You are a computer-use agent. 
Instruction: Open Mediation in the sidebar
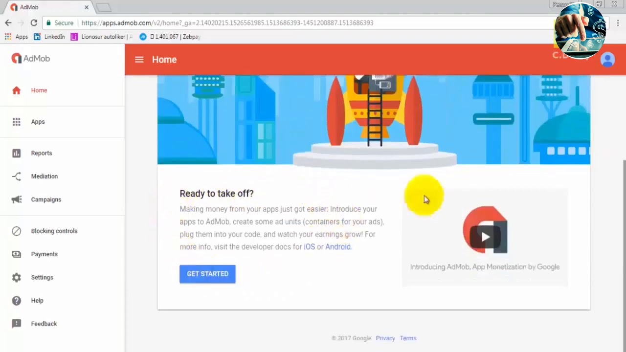tap(45, 176)
